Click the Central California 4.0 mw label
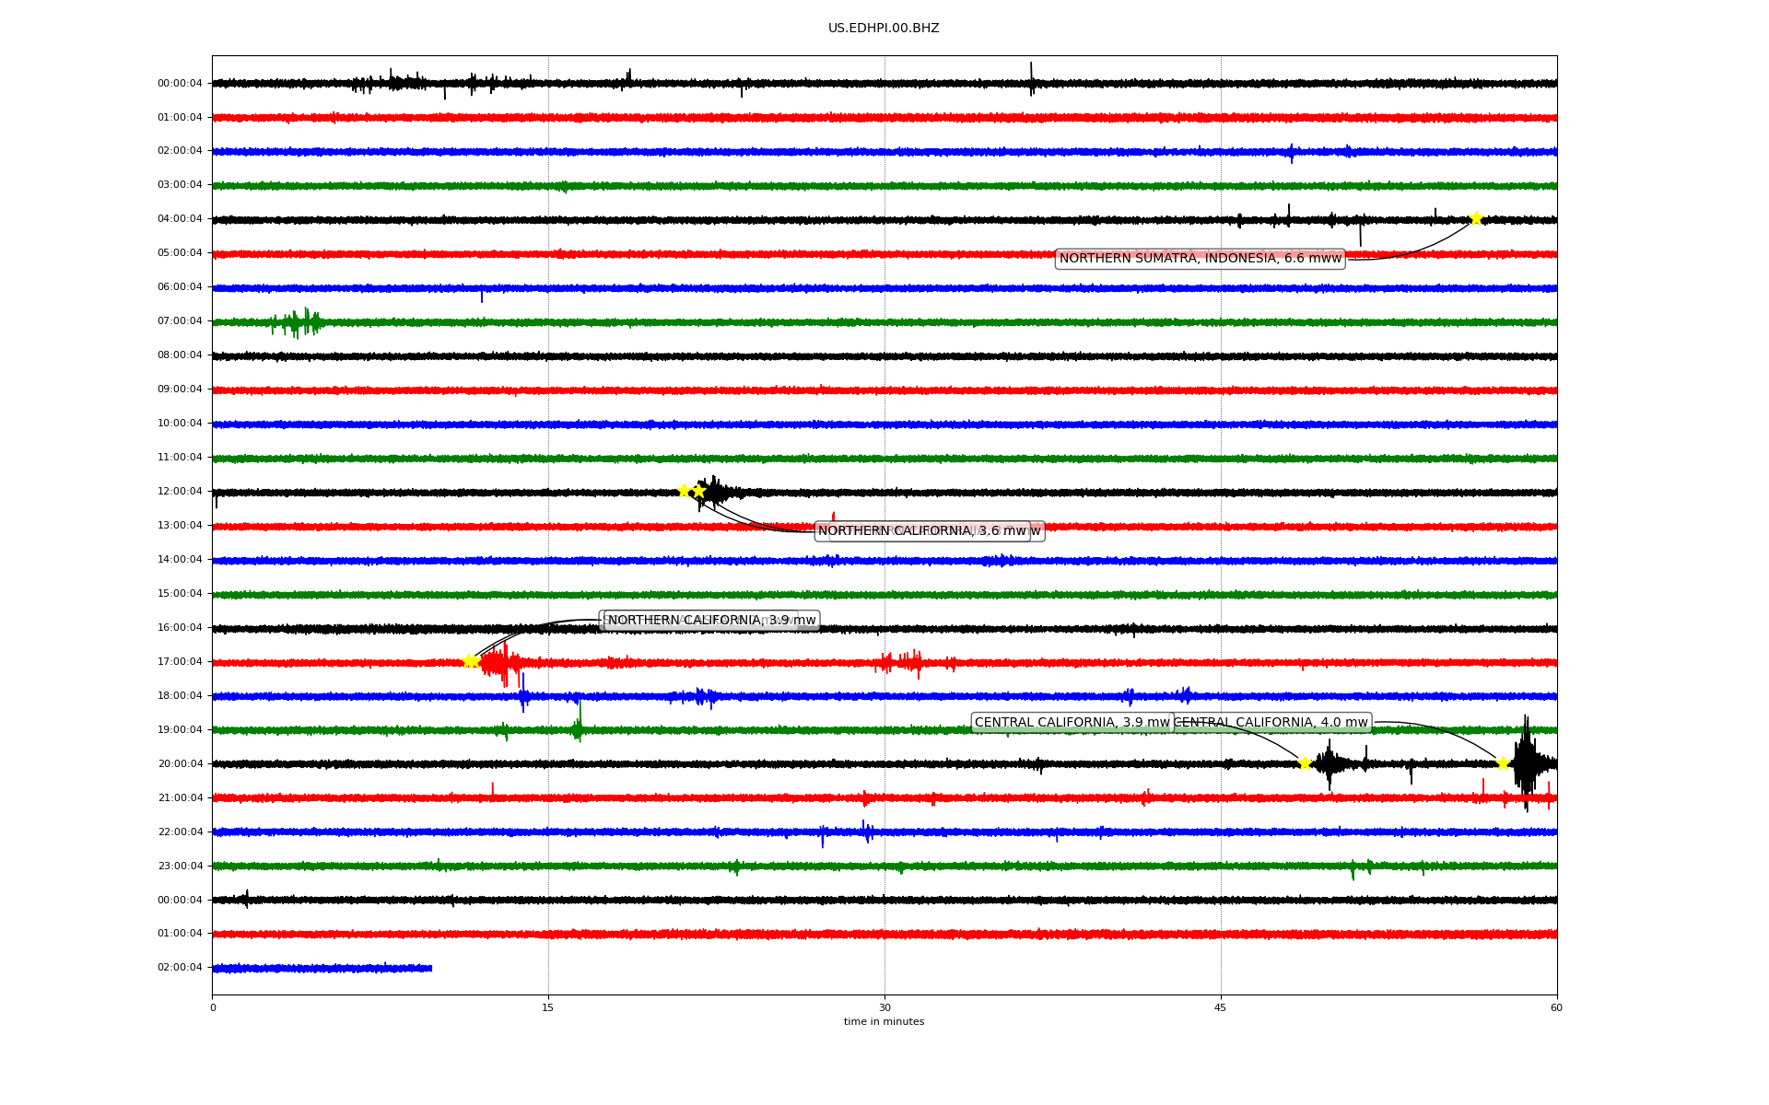This screenshot has width=1769, height=1105. [1271, 723]
